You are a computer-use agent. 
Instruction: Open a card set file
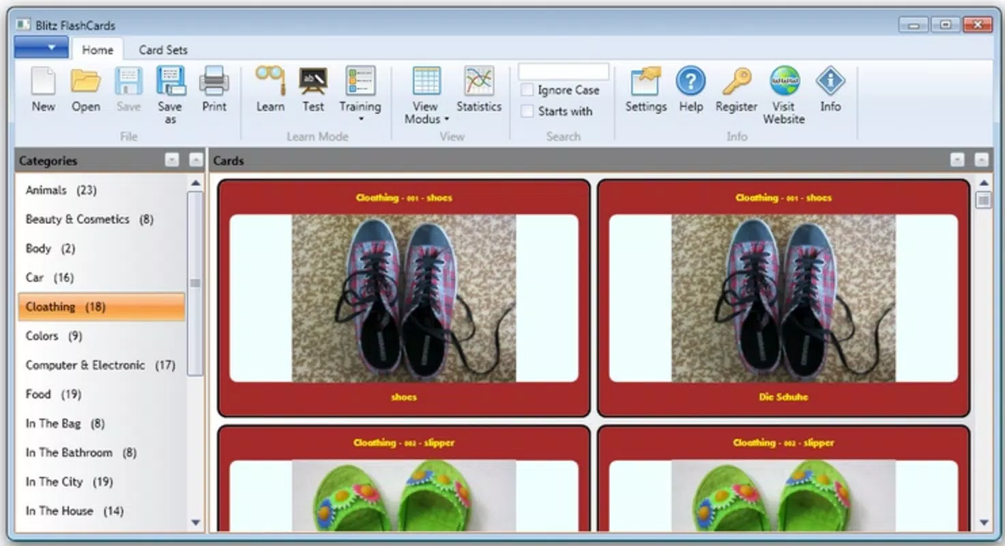[x=86, y=89]
